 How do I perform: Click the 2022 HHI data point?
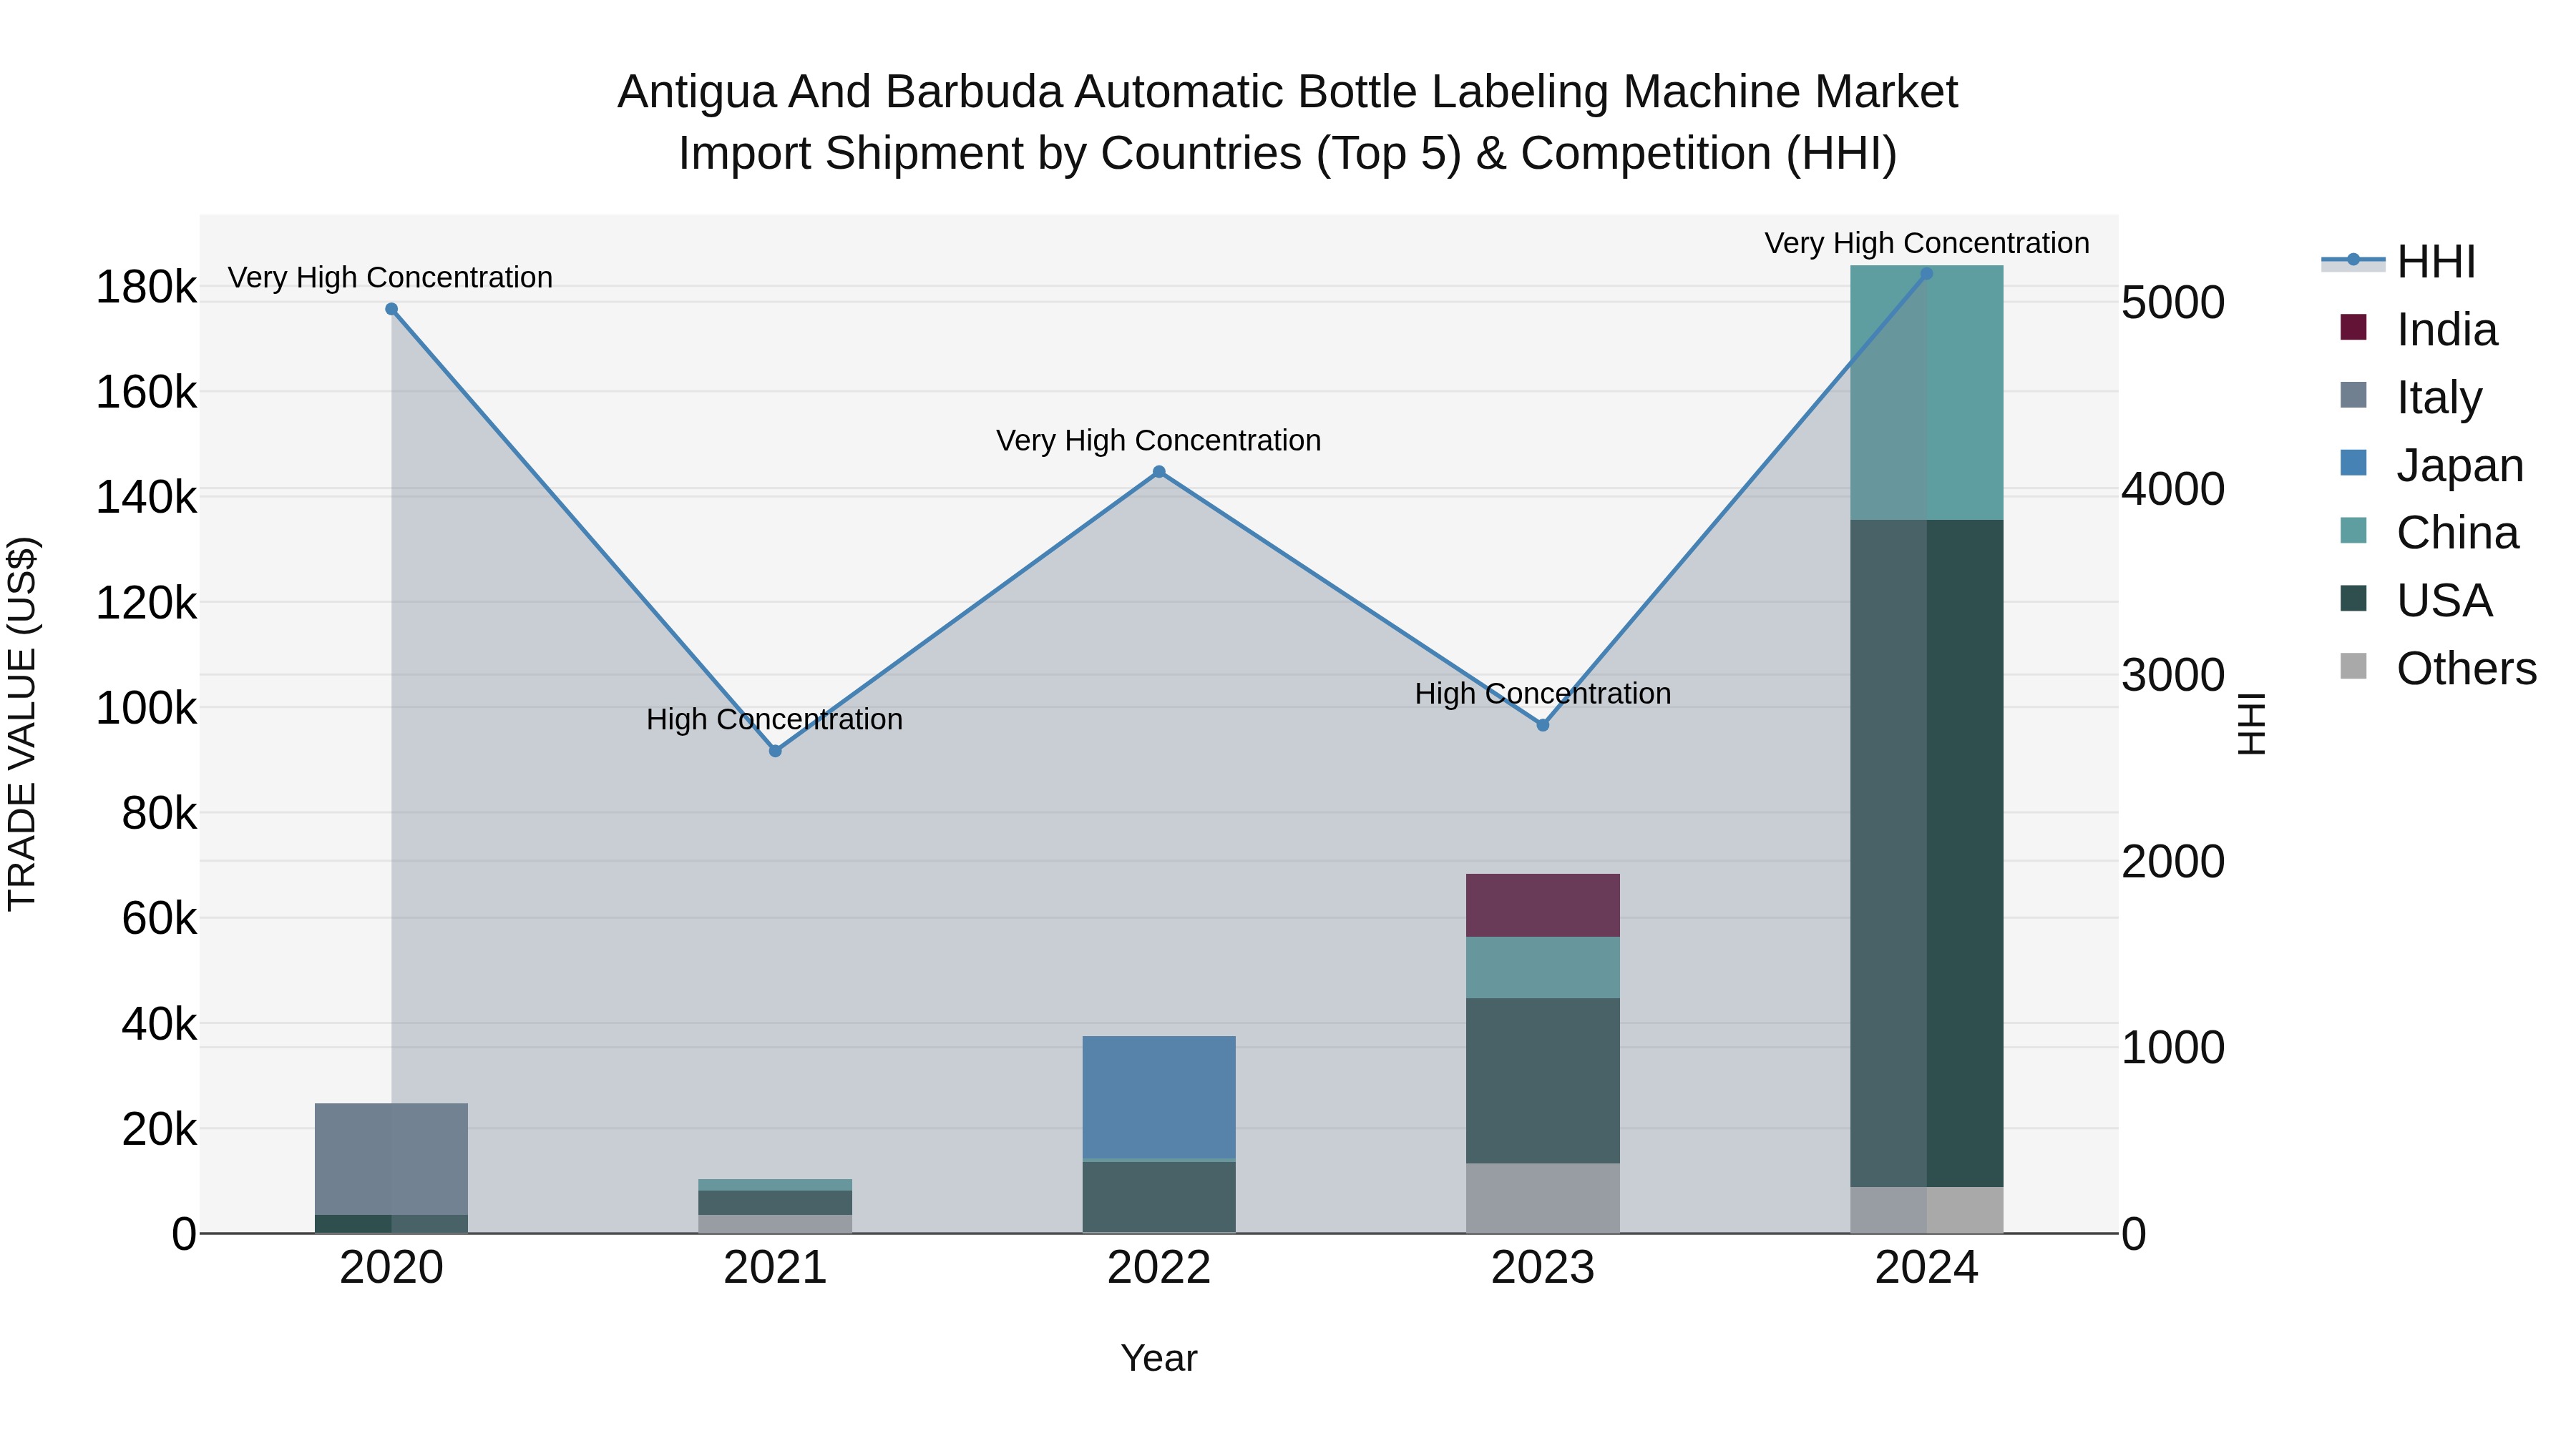pos(1159,472)
